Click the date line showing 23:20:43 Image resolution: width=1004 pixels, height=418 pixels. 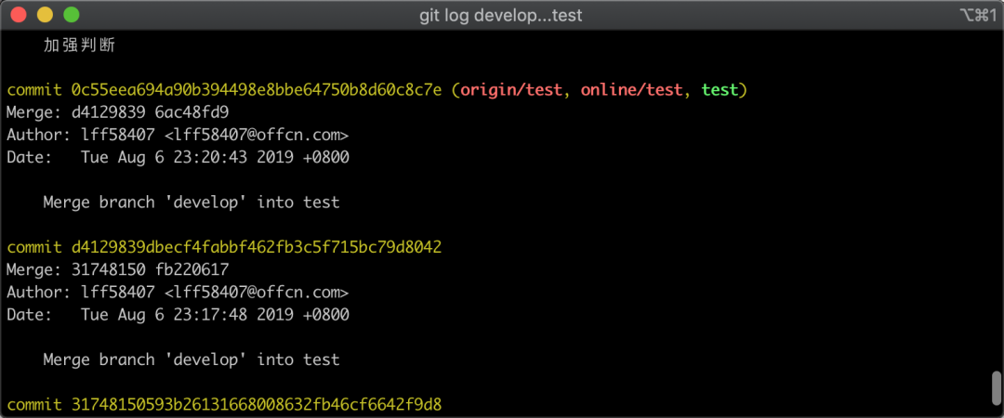[178, 157]
